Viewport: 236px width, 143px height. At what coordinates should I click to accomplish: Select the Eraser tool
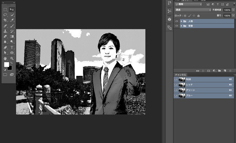point(5,37)
